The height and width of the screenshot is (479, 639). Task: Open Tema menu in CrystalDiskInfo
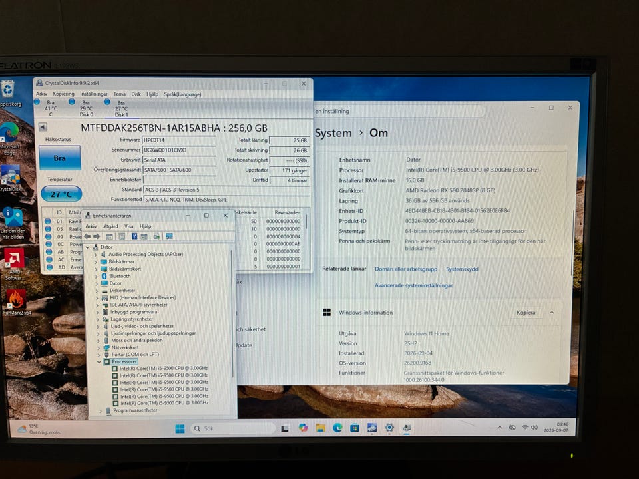point(119,94)
